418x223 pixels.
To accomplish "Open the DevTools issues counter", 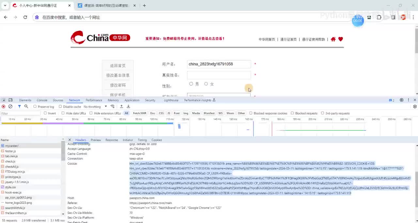I will point(392,100).
